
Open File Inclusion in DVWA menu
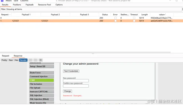41,84
